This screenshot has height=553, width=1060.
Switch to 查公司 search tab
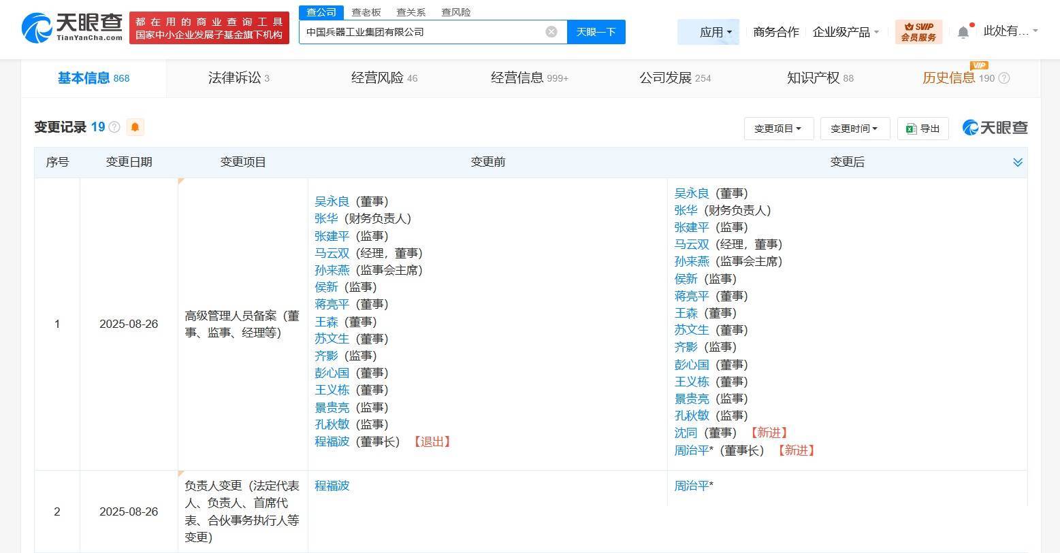(x=321, y=12)
